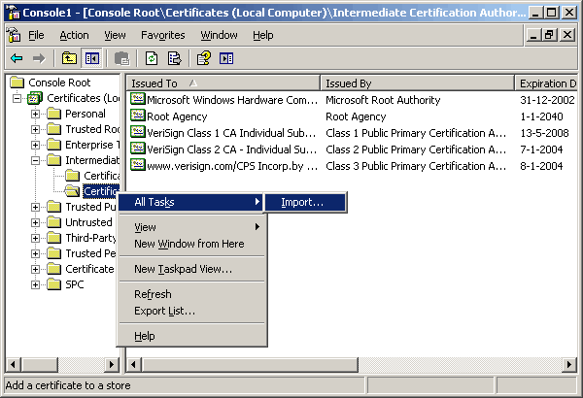Expand the Trusted People node
583x398 pixels.
click(35, 253)
